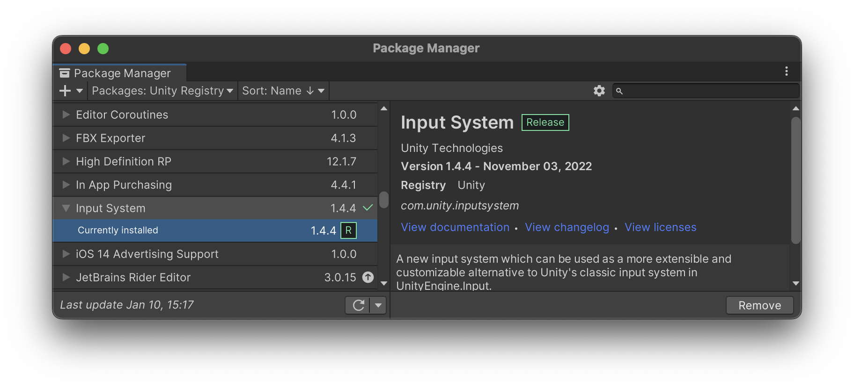This screenshot has height=388, width=854.
Task: Open the window's three-dot options menu
Action: (787, 71)
